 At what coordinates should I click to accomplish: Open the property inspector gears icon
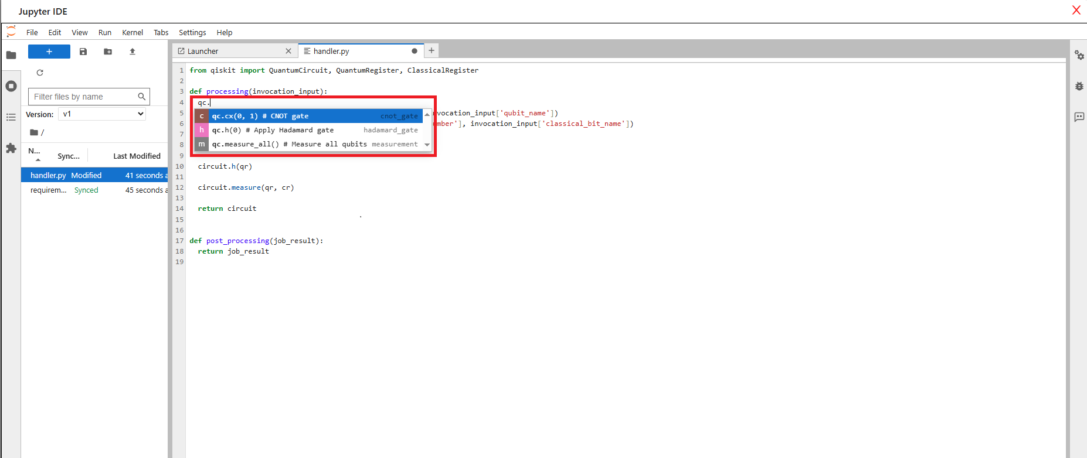pos(1079,55)
